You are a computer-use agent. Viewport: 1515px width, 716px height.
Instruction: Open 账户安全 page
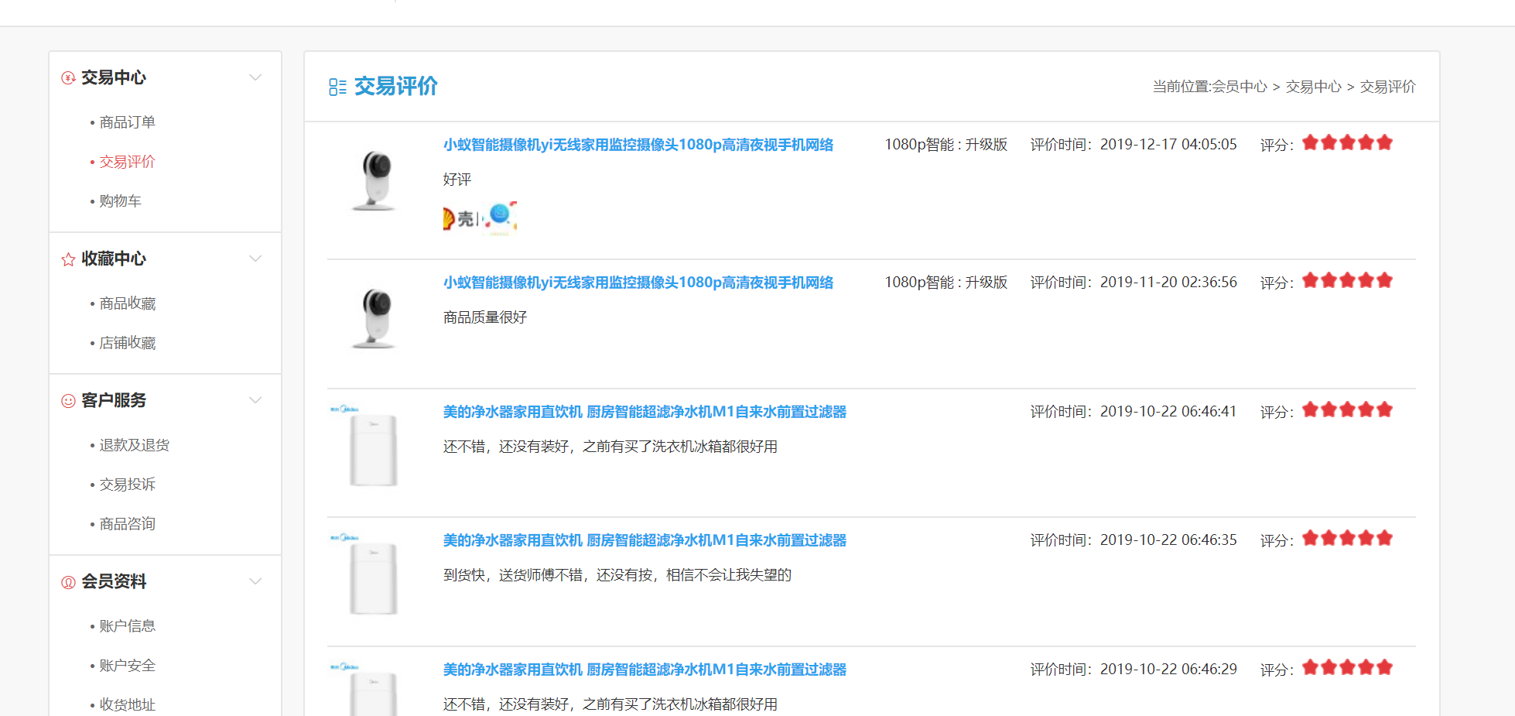[128, 666]
